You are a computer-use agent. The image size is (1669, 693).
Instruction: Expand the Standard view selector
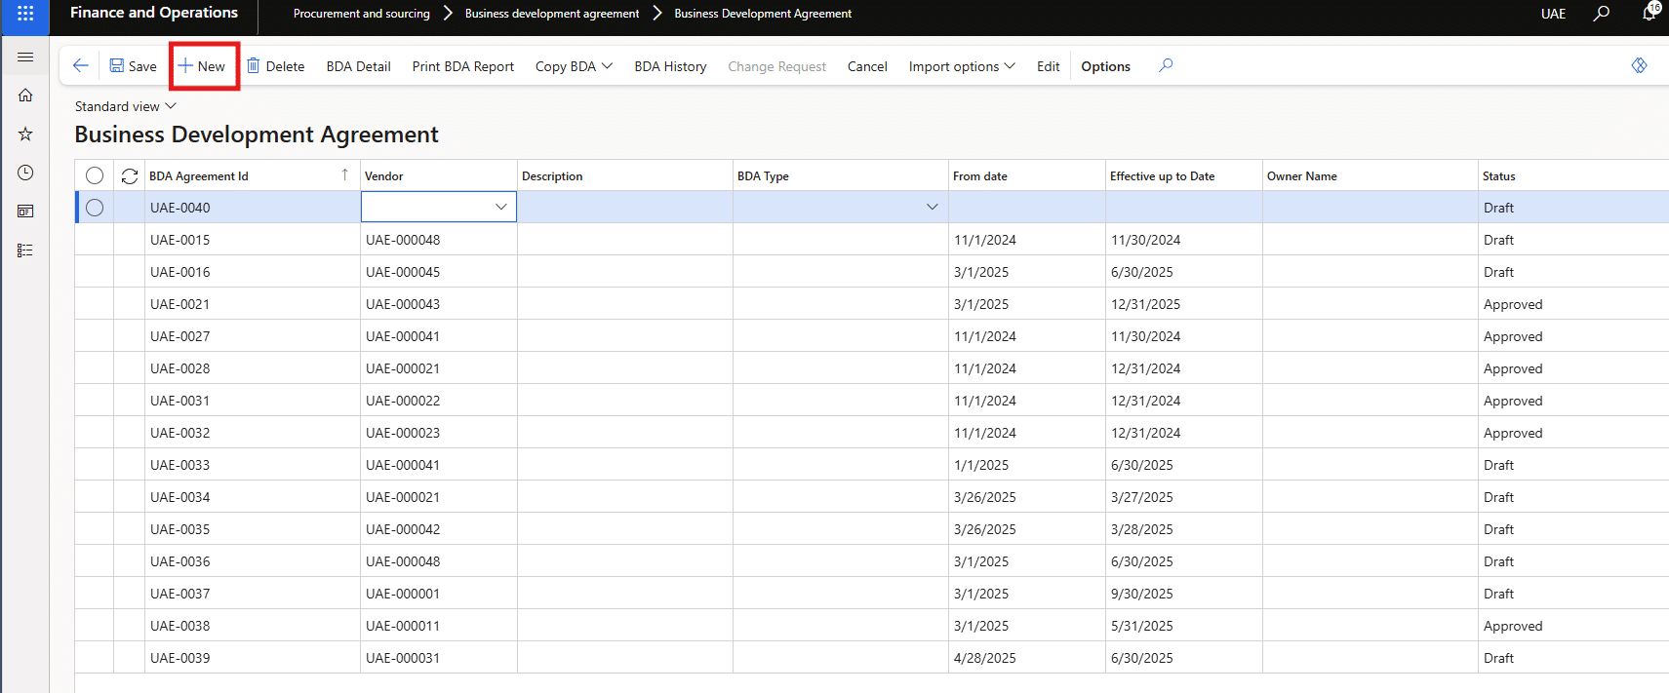coord(125,106)
